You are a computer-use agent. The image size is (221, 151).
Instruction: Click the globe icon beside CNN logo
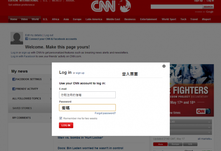coord(125,6)
